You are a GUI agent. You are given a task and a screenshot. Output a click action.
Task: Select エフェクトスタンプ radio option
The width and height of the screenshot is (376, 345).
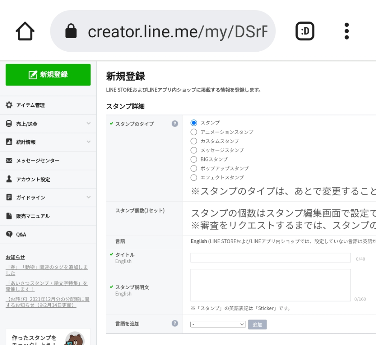point(194,178)
